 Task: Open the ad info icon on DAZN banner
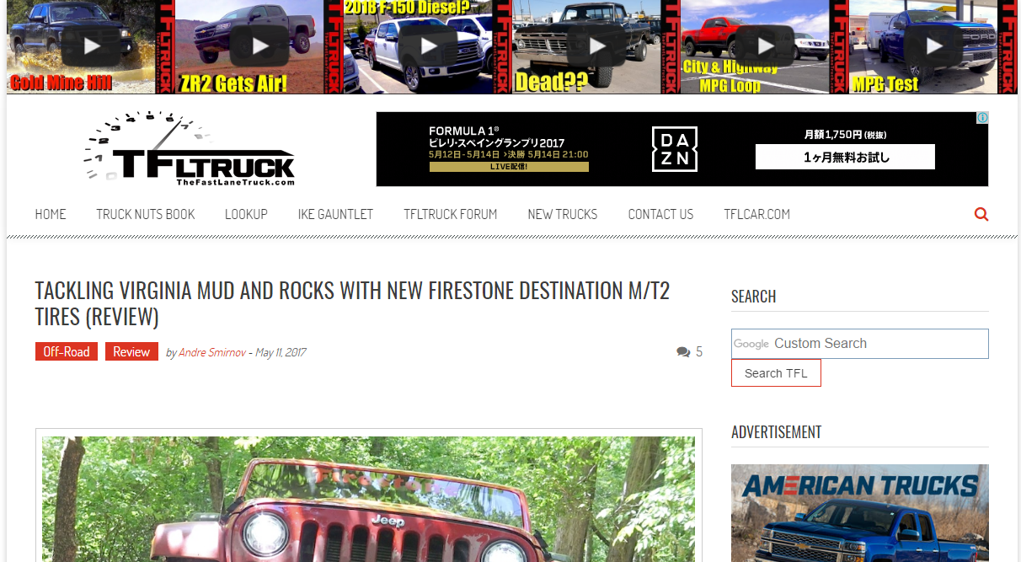coord(982,118)
